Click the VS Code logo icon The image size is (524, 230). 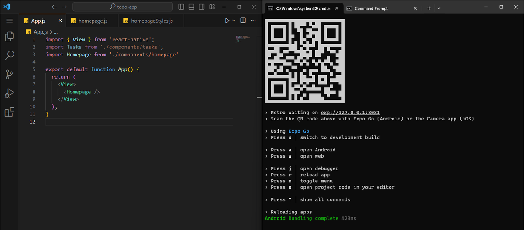point(7,7)
